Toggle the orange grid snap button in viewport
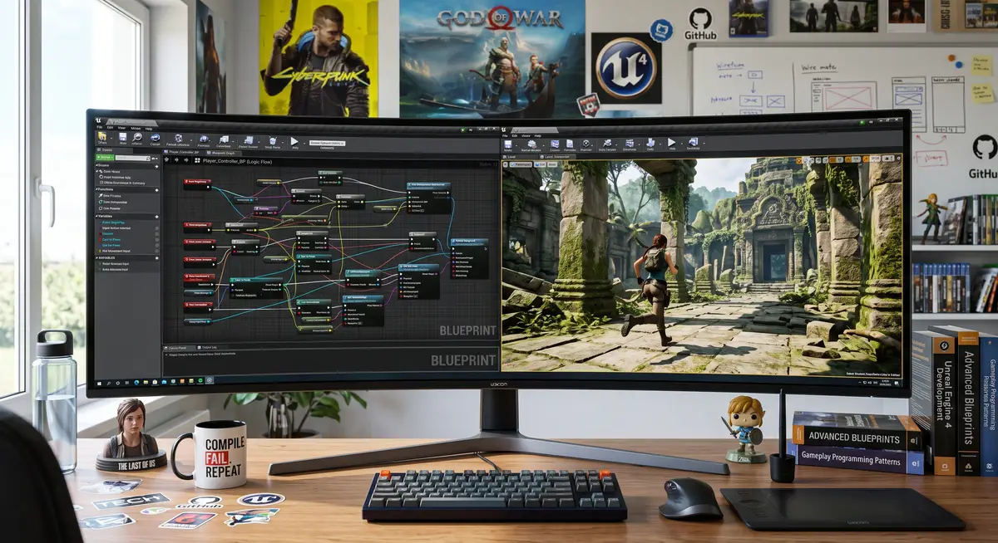 coord(832,159)
